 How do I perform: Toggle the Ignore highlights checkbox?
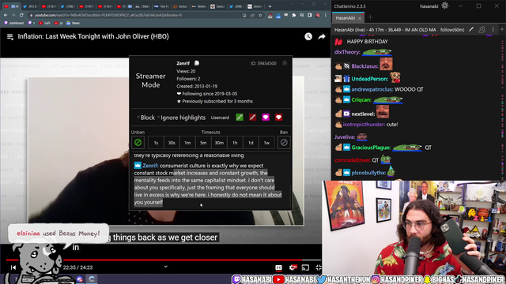tap(158, 118)
